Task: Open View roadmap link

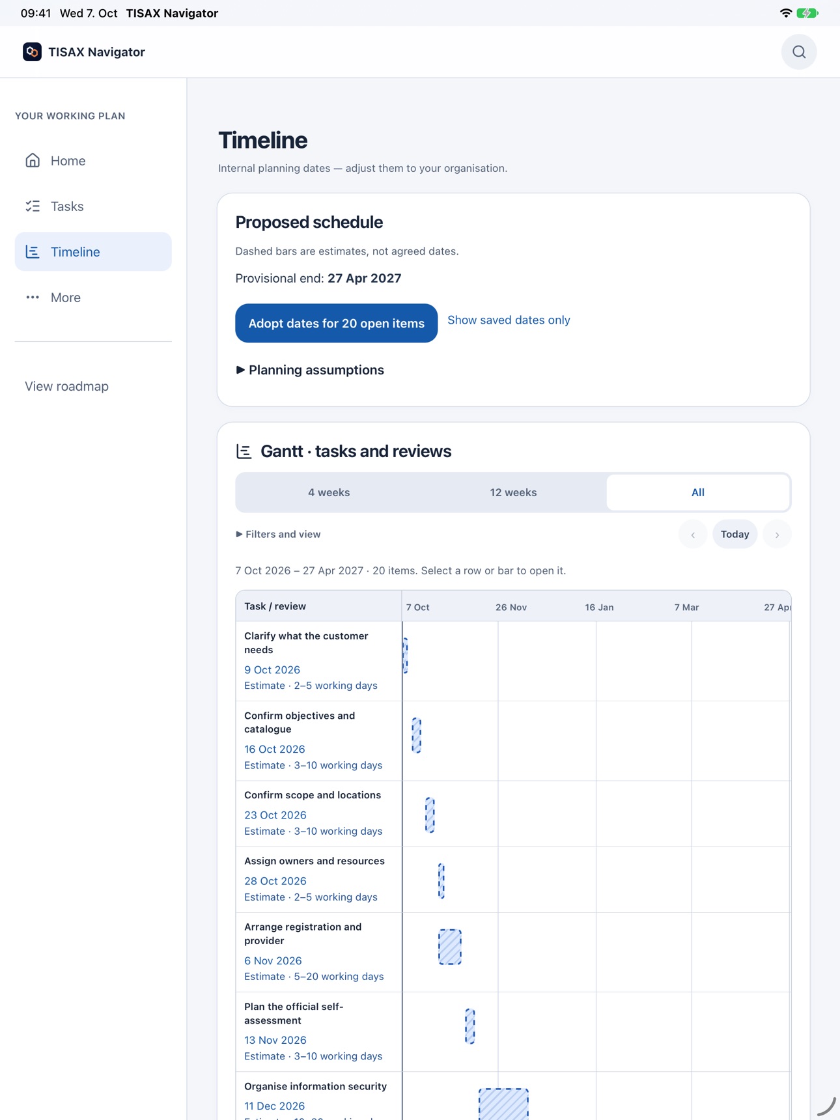Action: [66, 386]
